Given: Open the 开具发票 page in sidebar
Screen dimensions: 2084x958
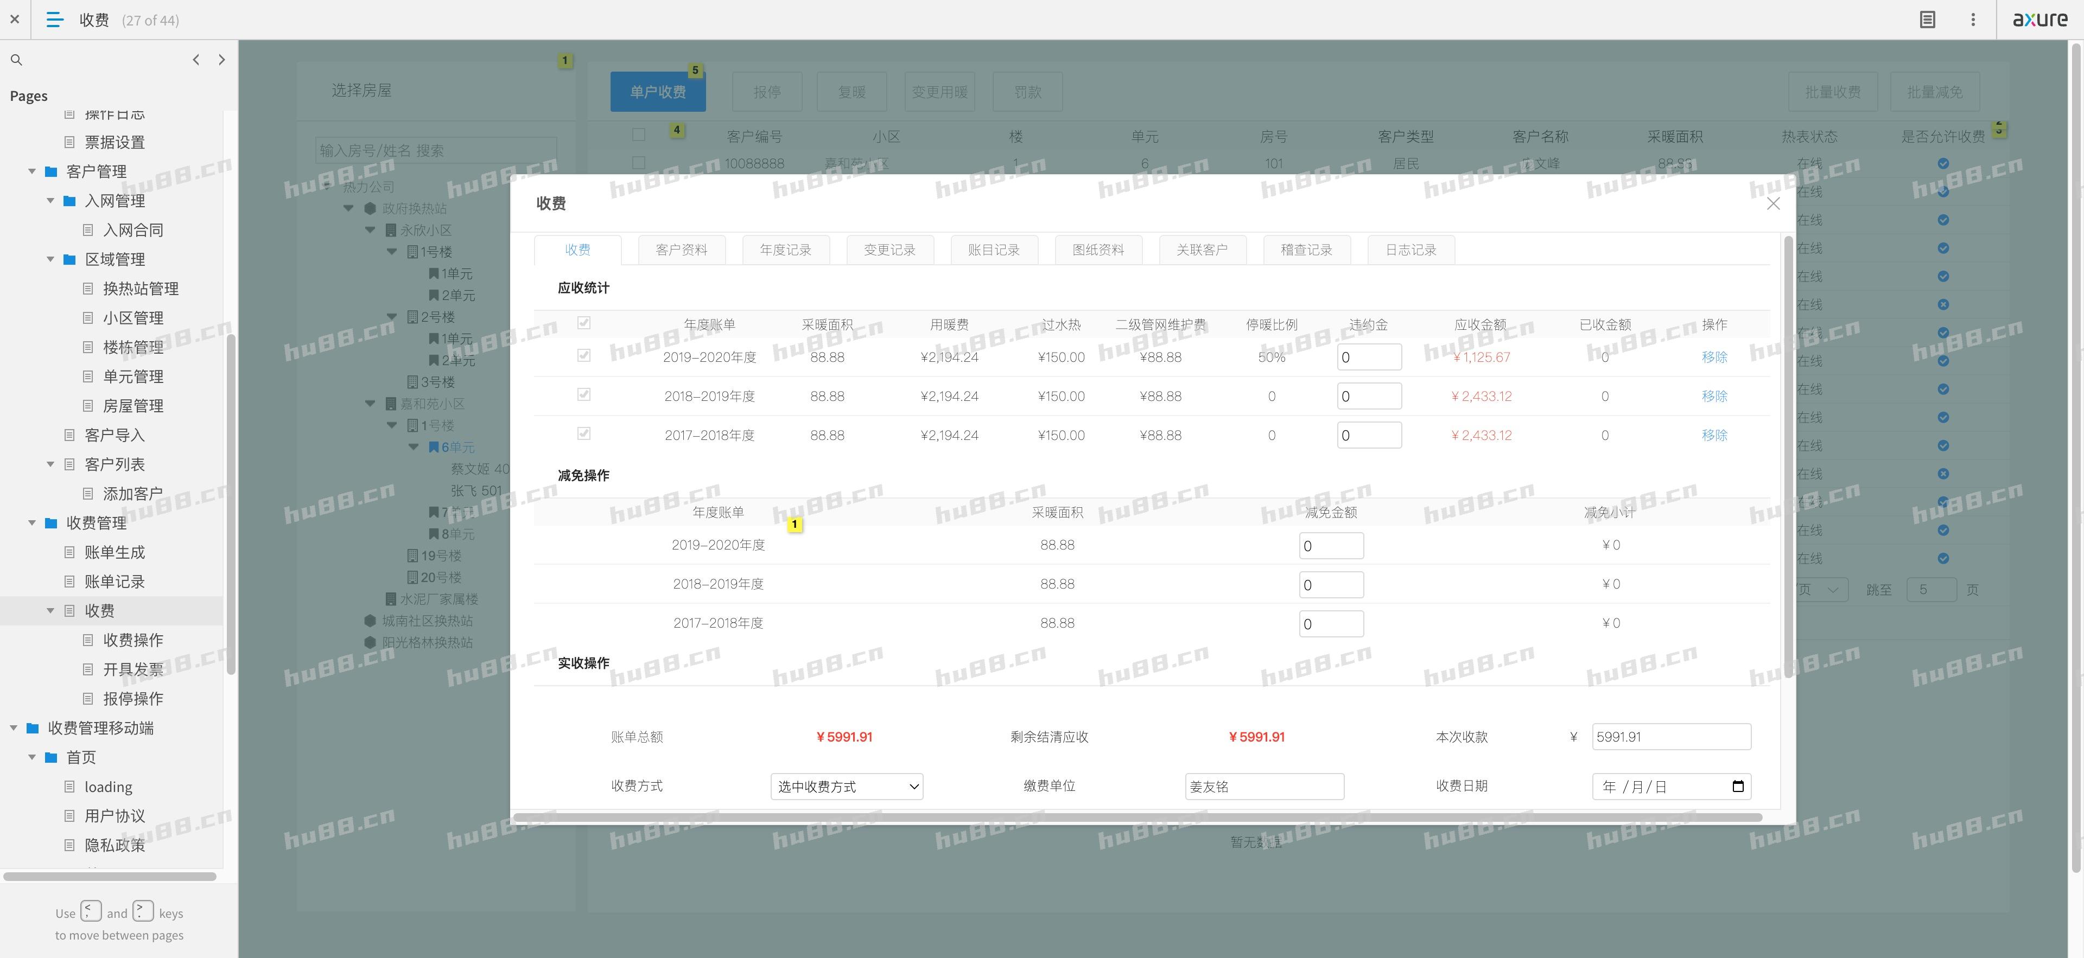Looking at the screenshot, I should pyautogui.click(x=132, y=669).
